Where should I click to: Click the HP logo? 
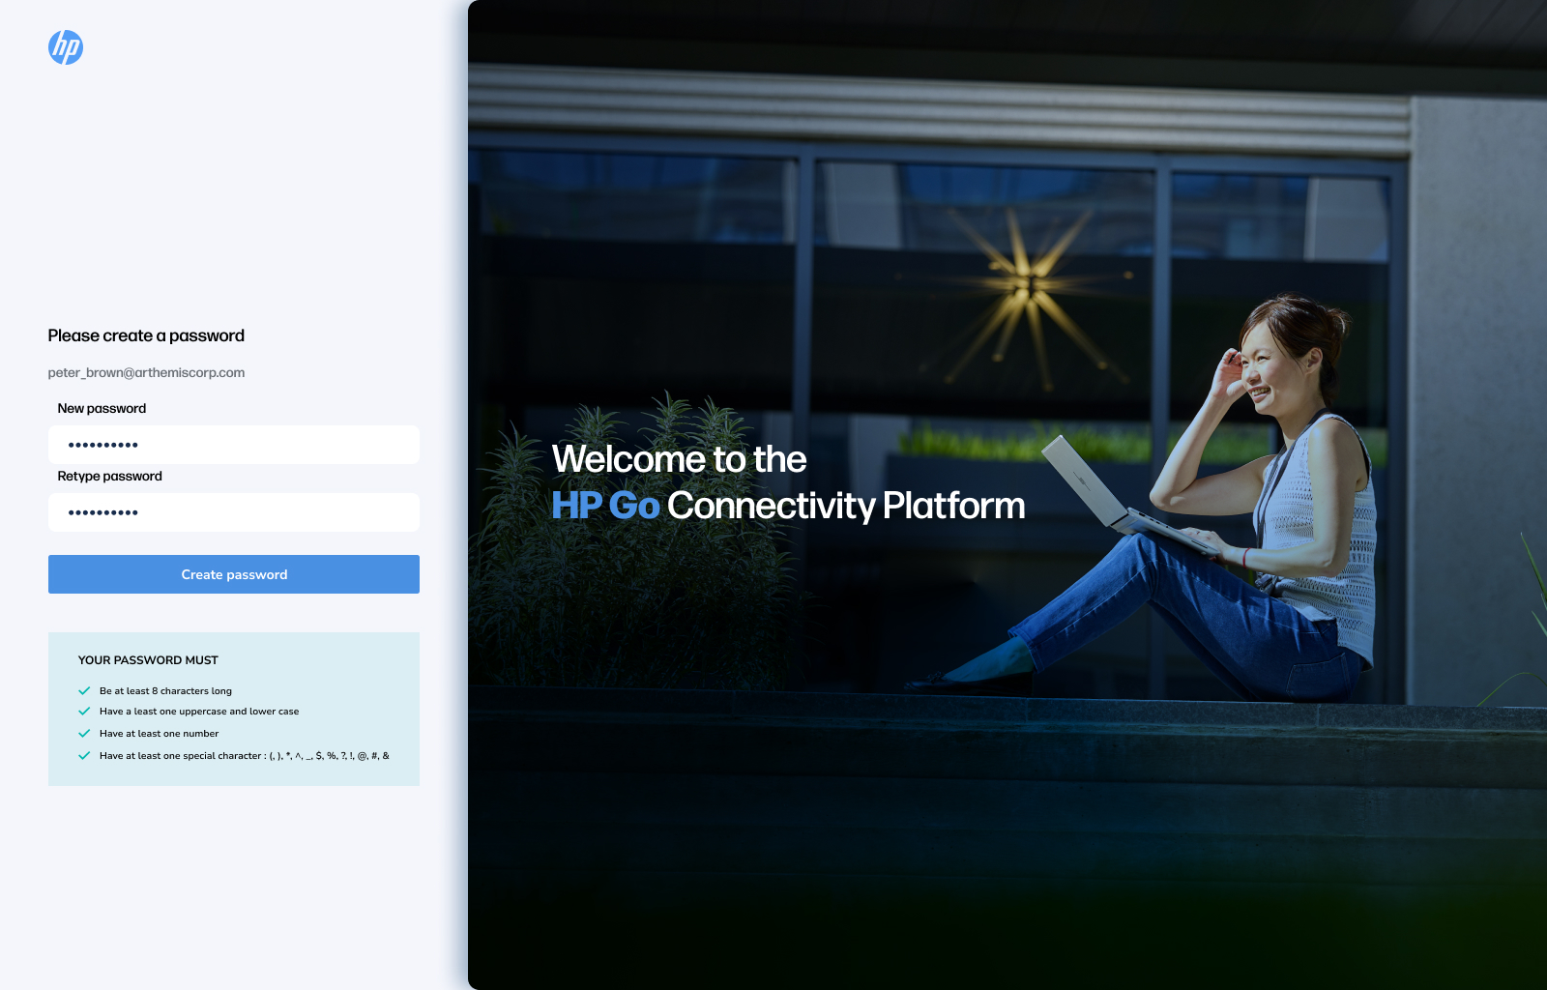(66, 47)
